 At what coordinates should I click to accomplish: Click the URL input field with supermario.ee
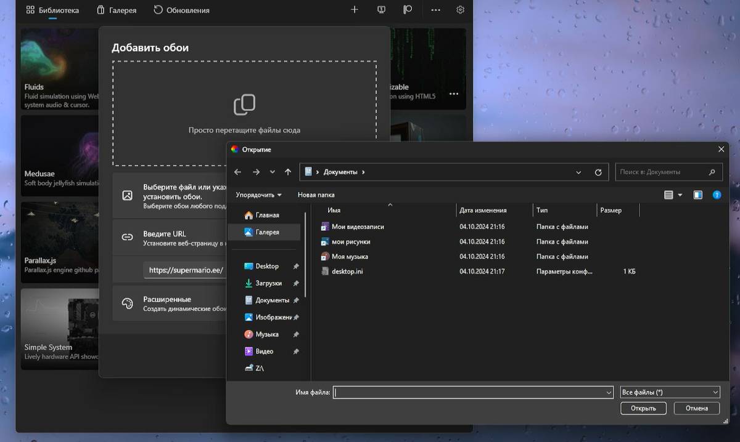point(185,270)
